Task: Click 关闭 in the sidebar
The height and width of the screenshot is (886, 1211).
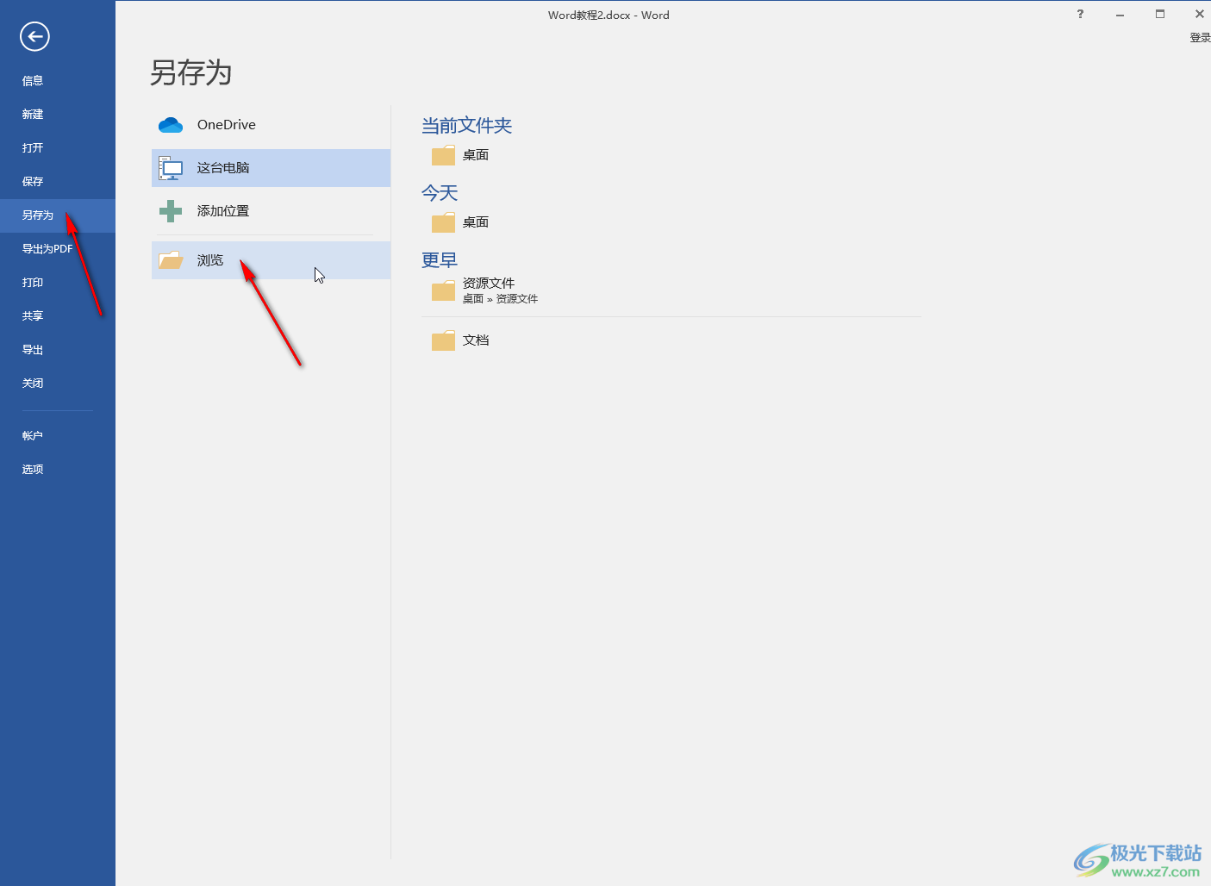Action: coord(33,384)
